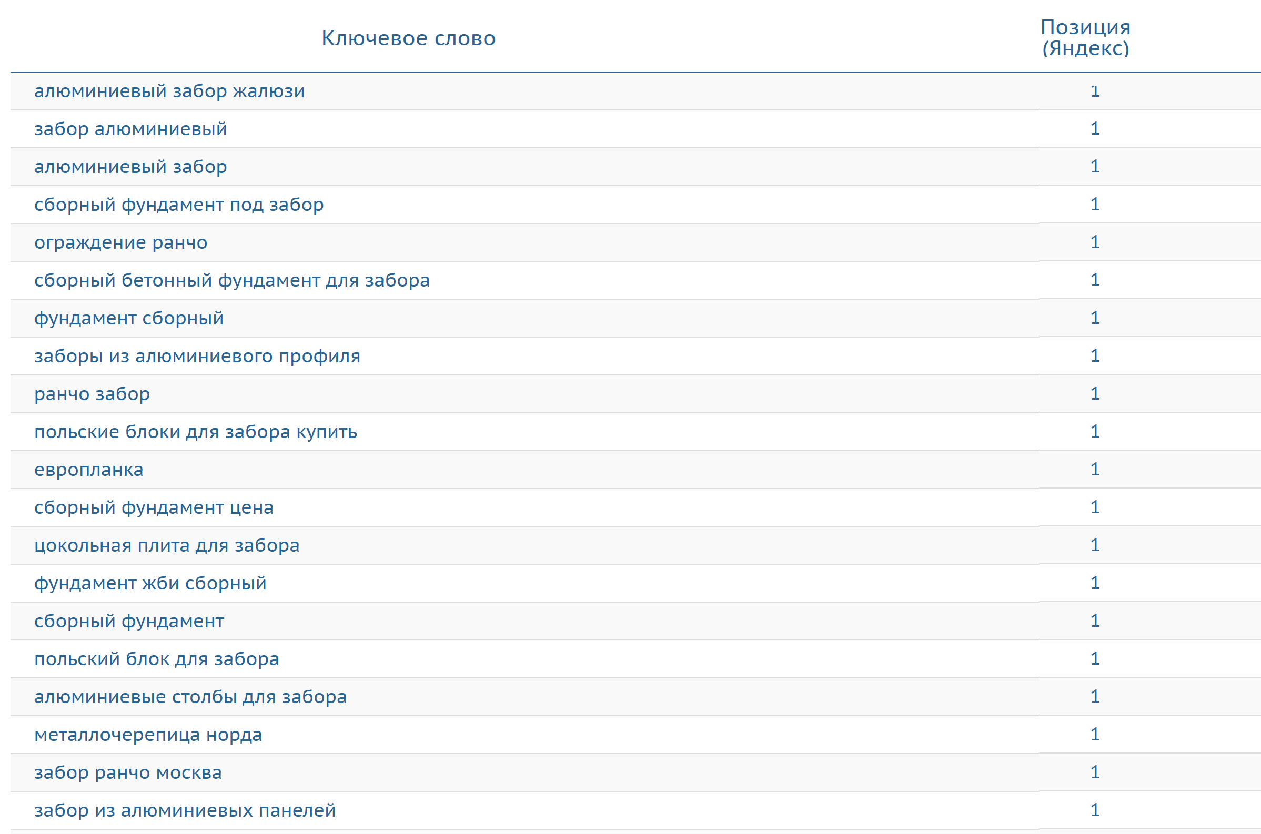Click the 'Ключевое слово' column header

(x=408, y=38)
